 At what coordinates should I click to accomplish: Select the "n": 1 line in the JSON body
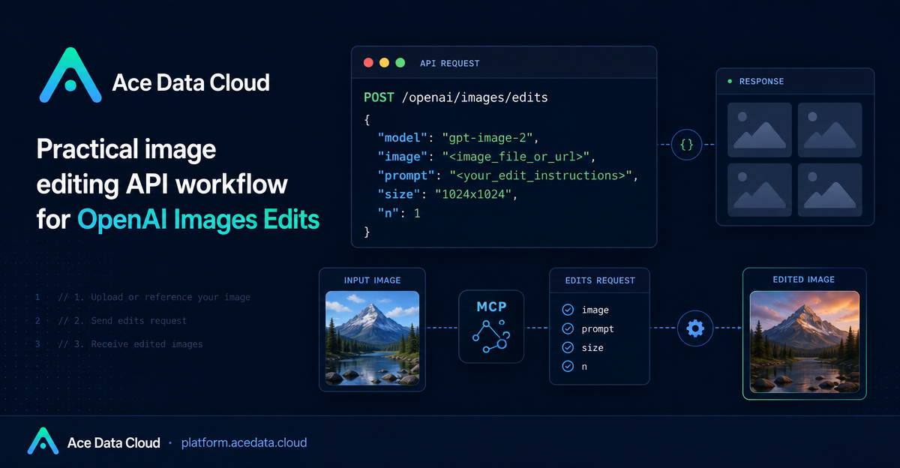(x=399, y=214)
